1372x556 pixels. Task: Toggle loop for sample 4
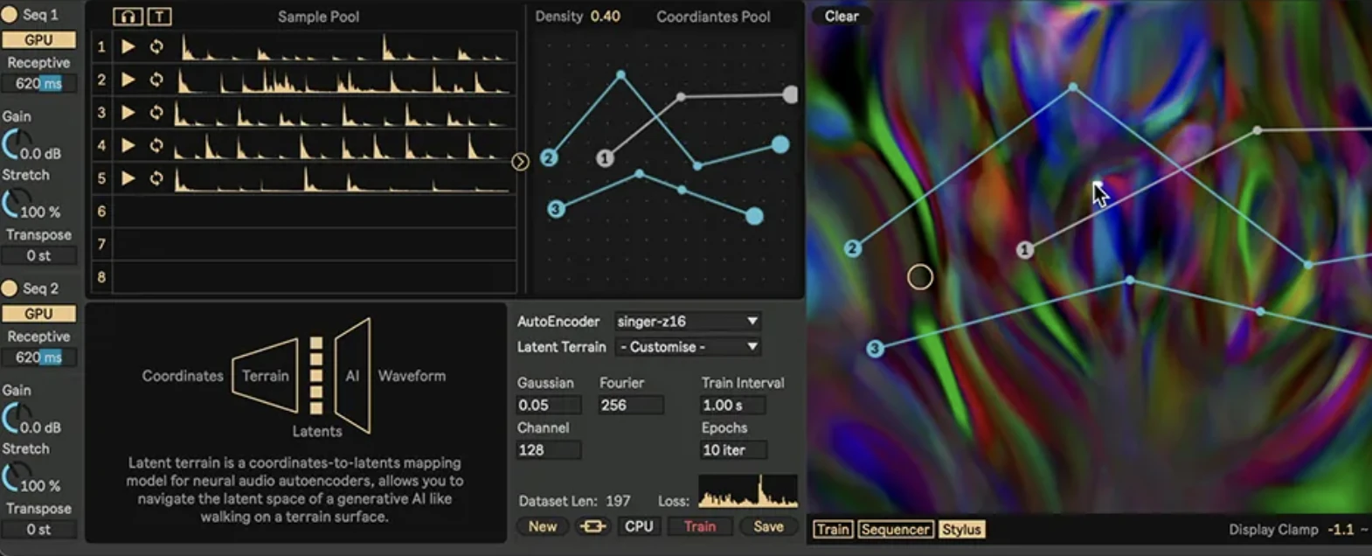pyautogui.click(x=156, y=145)
